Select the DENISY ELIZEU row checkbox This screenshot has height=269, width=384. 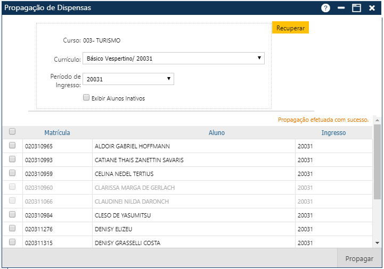click(x=12, y=229)
